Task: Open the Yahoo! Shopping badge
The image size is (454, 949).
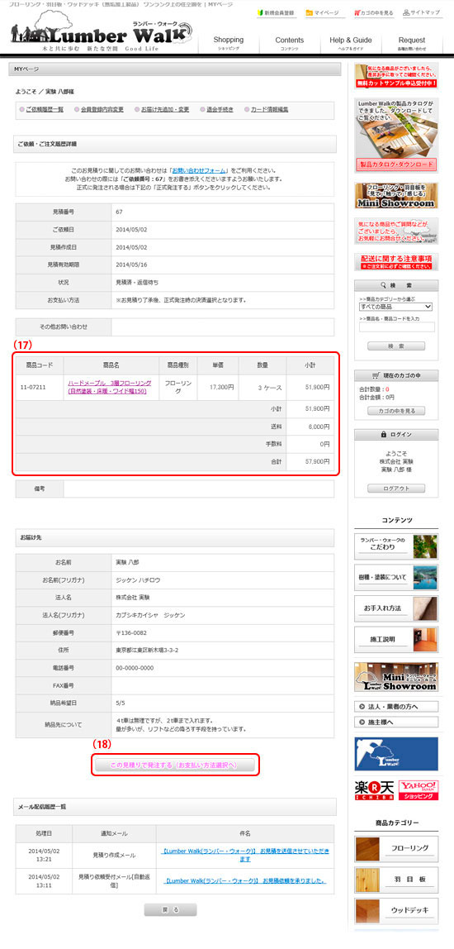Action: (419, 789)
